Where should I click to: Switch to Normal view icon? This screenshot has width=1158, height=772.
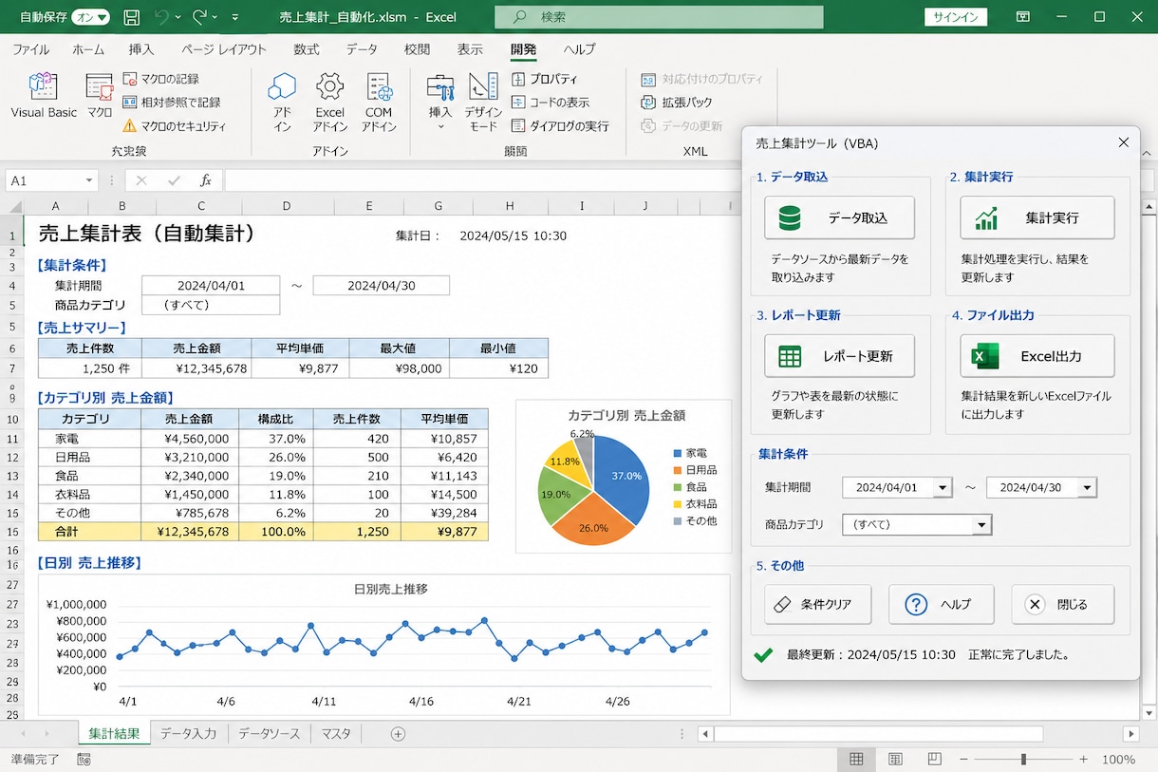pos(856,760)
